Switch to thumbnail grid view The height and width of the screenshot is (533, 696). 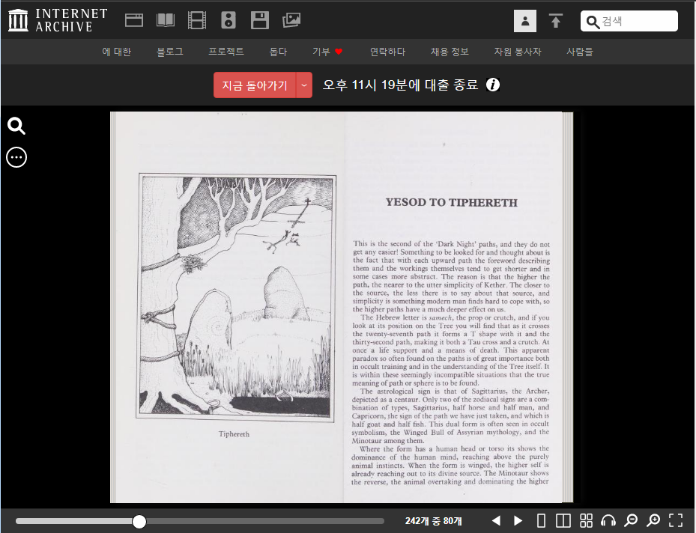point(587,520)
